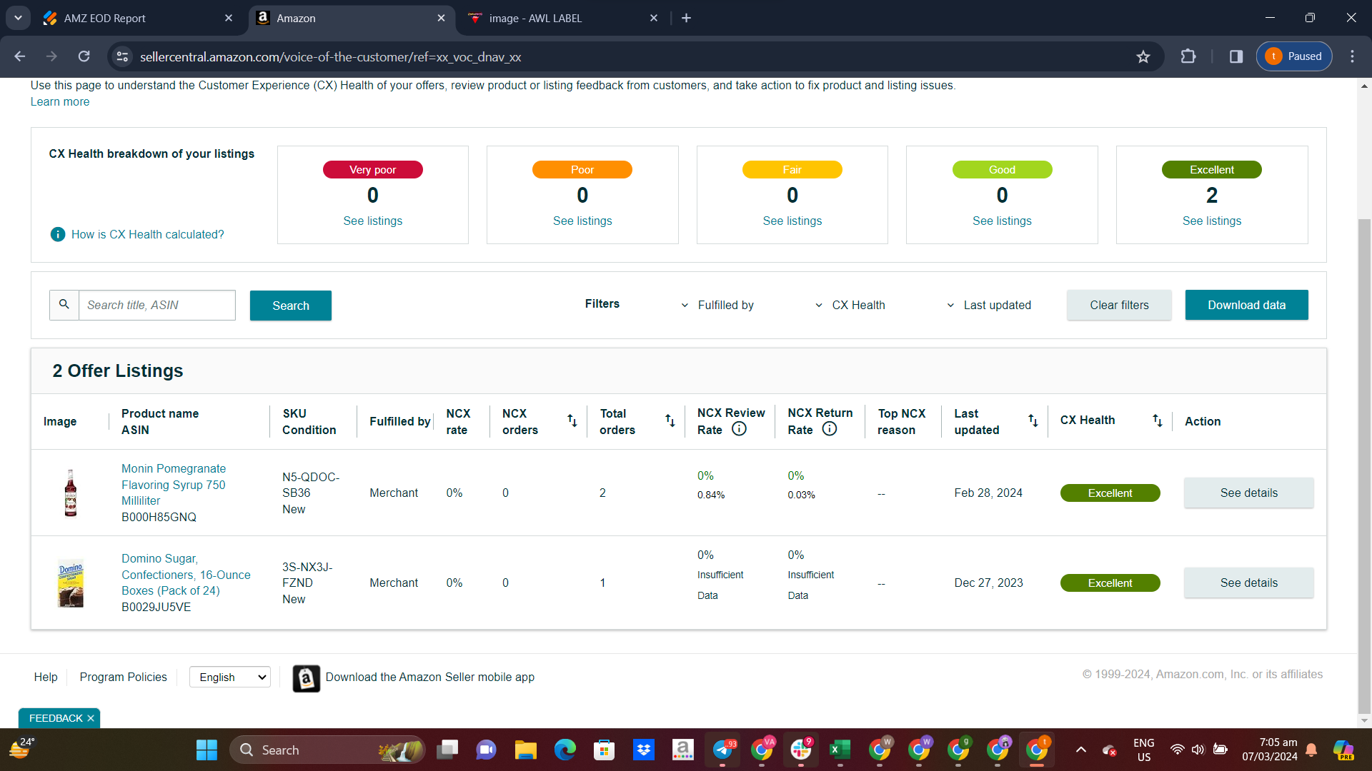
Task: Close the FEEDBACK widget
Action: [x=91, y=718]
